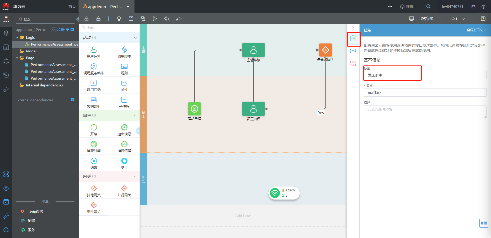The height and width of the screenshot is (238, 491).
Task: Select the 主管审核 user task node
Action: (253, 50)
